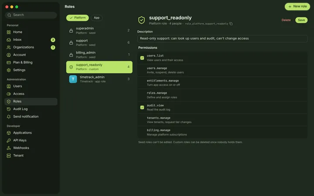Click the Inbox badge showing 3
The width and height of the screenshot is (314, 196).
pyautogui.click(x=53, y=40)
